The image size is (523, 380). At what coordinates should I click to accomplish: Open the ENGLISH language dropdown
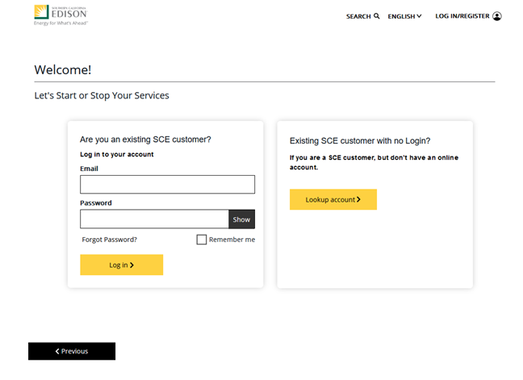click(404, 16)
